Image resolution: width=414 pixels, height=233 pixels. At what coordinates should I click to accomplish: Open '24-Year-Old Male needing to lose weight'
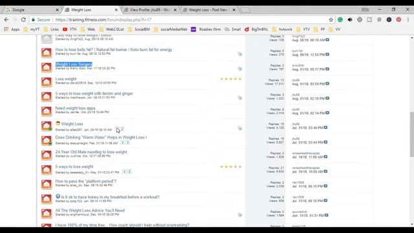coord(91,152)
